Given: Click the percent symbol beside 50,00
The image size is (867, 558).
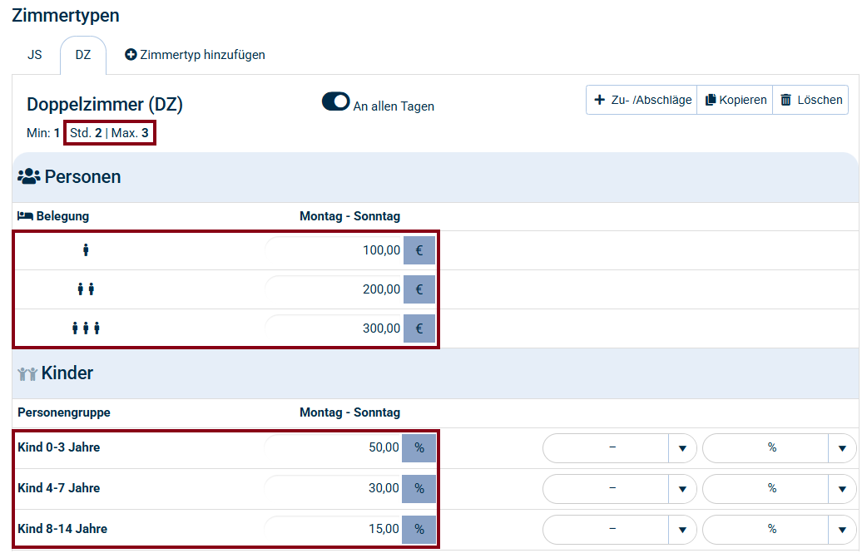Looking at the screenshot, I should 419,447.
